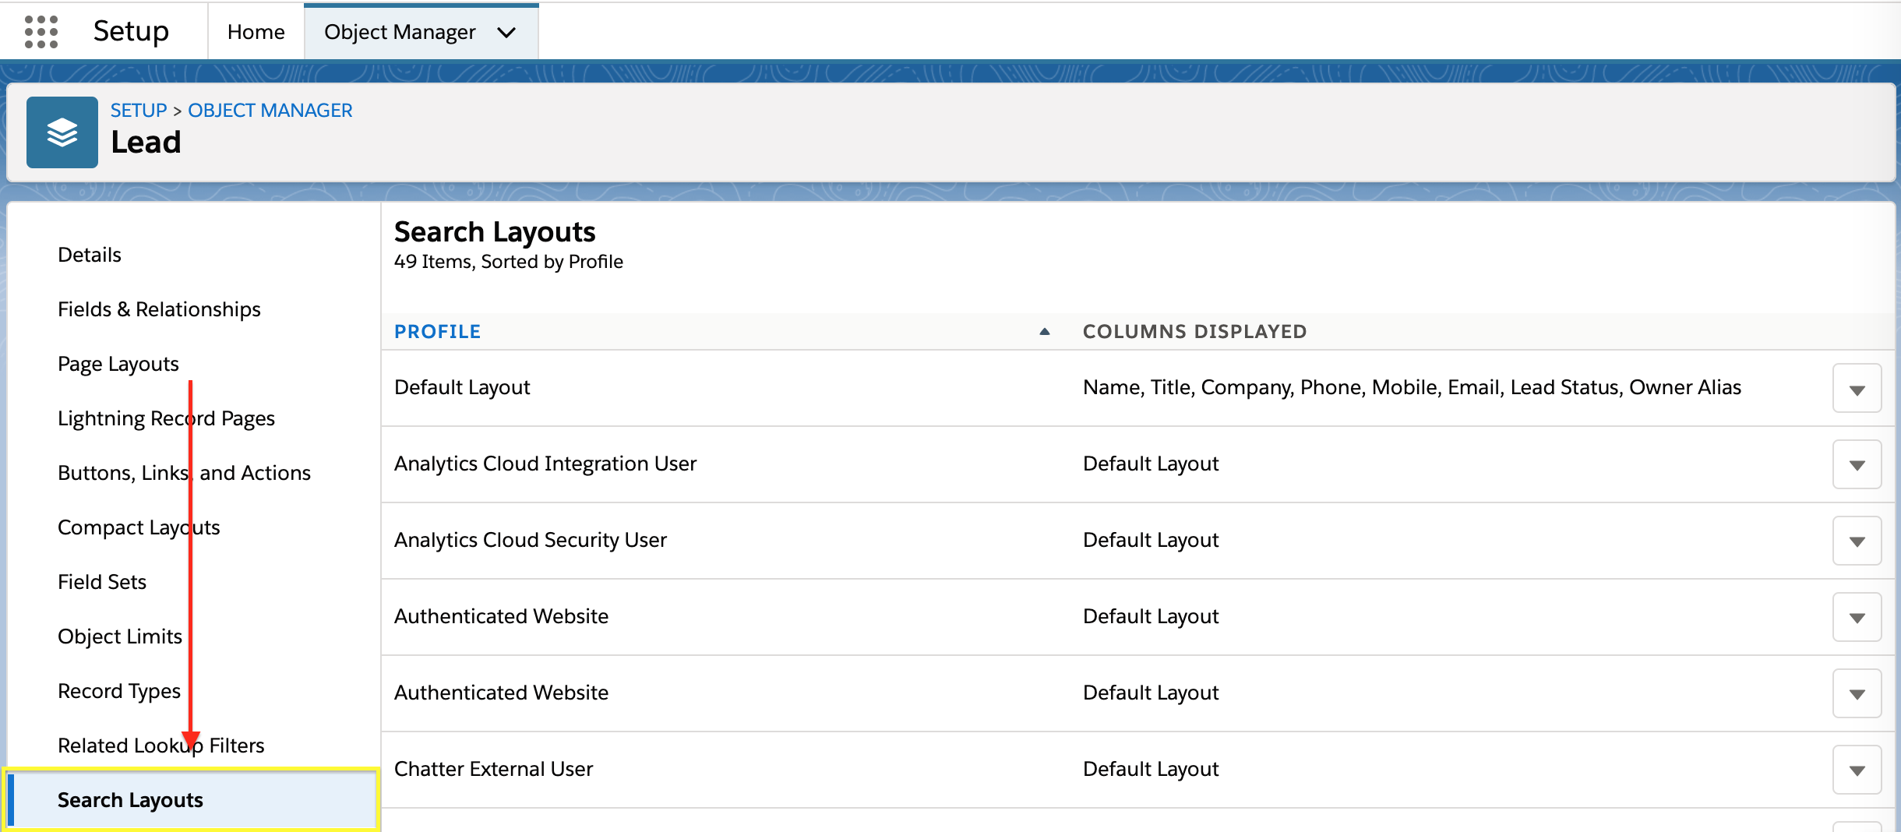The width and height of the screenshot is (1901, 832).
Task: Go to OBJECT MANAGER breadcrumb link
Action: pyautogui.click(x=270, y=111)
